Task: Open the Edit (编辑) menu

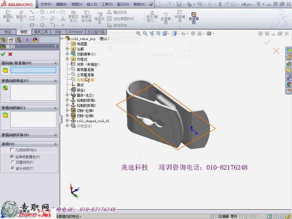Action: pyautogui.click(x=62, y=4)
